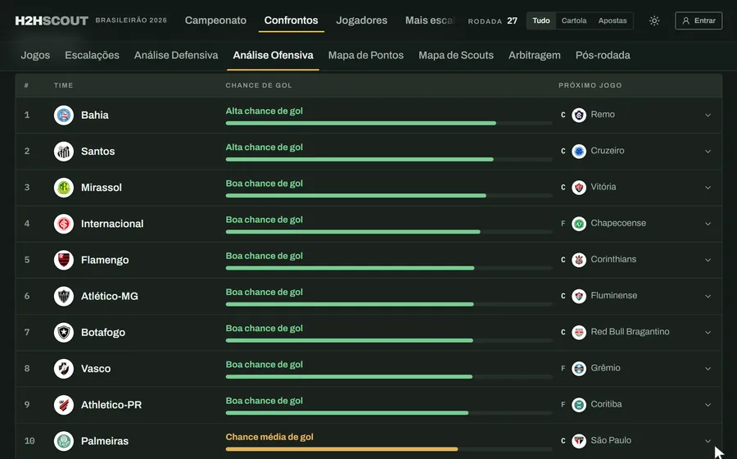Image resolution: width=737 pixels, height=459 pixels.
Task: Open the Jogadores nav tab
Action: (x=361, y=20)
